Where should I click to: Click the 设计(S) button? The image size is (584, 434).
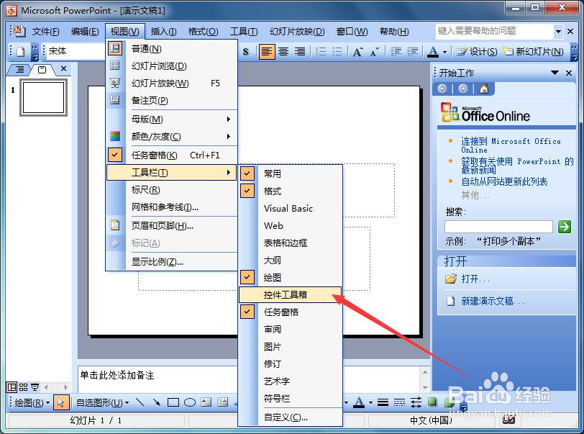click(x=477, y=51)
